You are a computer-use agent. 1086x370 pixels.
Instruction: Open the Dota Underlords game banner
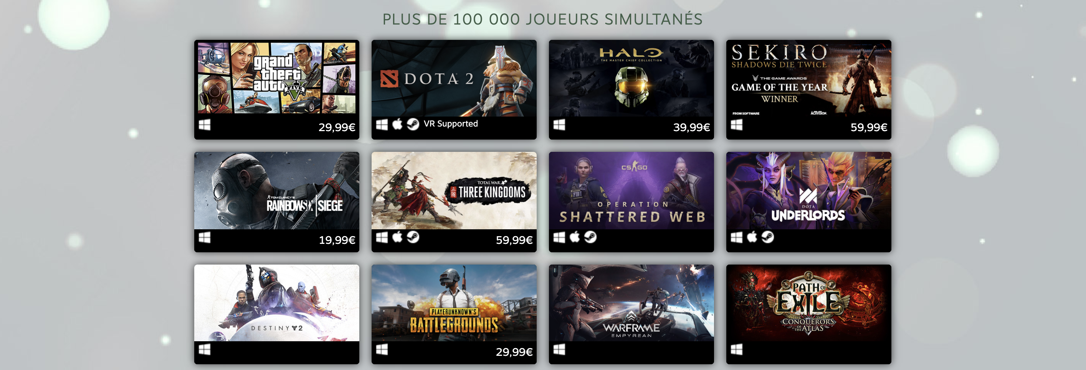click(808, 191)
